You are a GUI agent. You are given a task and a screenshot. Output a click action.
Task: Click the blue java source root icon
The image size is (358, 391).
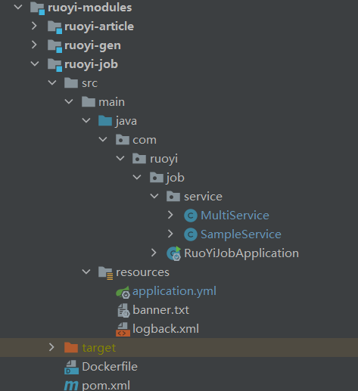105,121
